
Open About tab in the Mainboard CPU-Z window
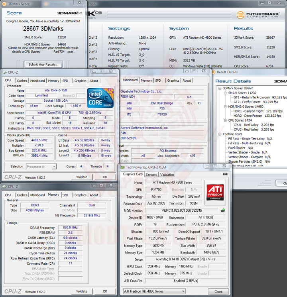187,81
